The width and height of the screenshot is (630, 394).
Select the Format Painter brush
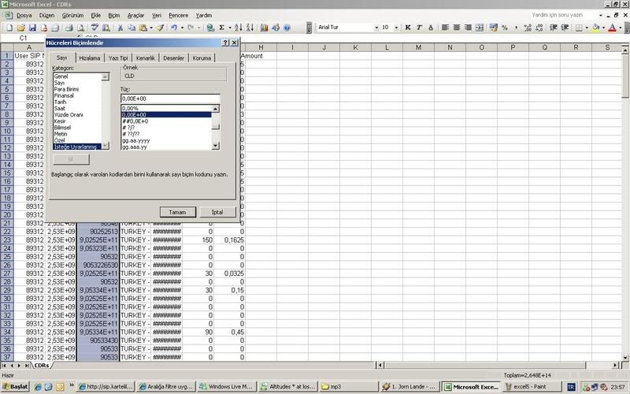tap(160, 28)
